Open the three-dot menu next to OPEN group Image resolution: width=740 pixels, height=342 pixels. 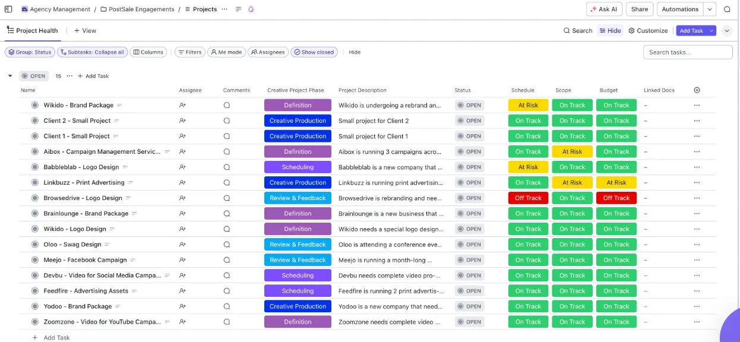point(69,76)
